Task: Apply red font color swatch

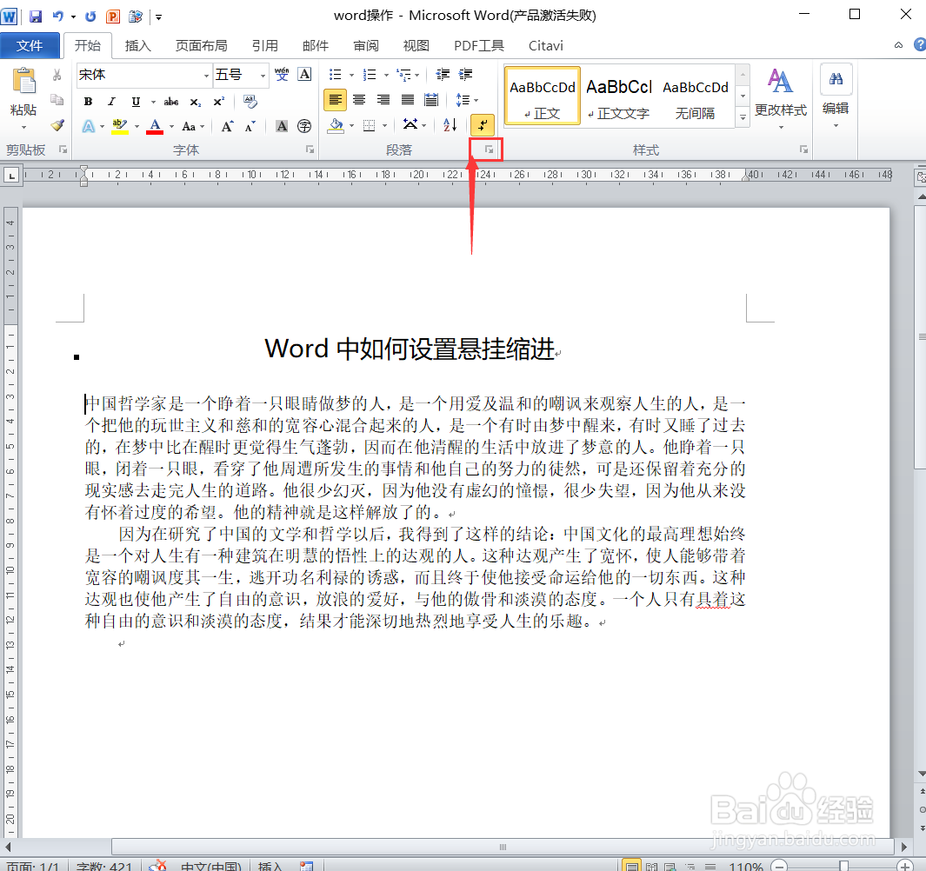Action: (x=155, y=126)
